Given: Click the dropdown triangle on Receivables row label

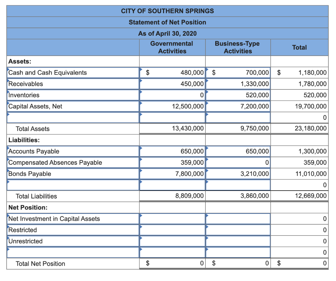Looking at the screenshot, I should click(x=9, y=80).
